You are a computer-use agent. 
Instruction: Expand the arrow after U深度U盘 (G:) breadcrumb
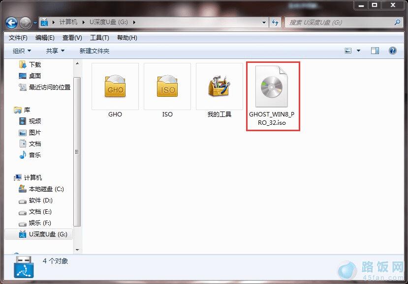[134, 22]
